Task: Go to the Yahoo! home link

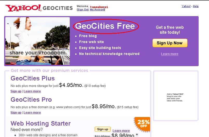Action: (x=186, y=6)
